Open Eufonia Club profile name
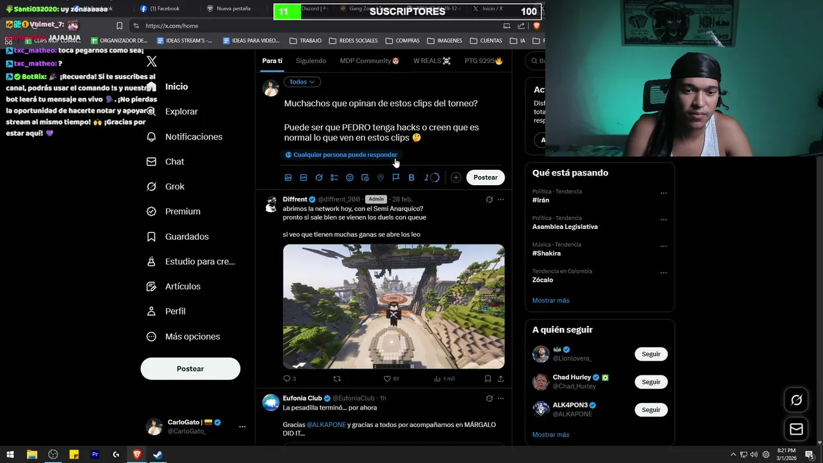The image size is (823, 463). [x=302, y=398]
